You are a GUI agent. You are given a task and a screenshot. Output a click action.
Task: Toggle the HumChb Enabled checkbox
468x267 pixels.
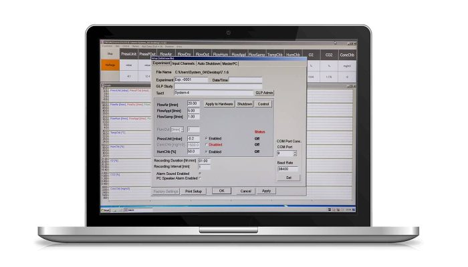tap(206, 152)
